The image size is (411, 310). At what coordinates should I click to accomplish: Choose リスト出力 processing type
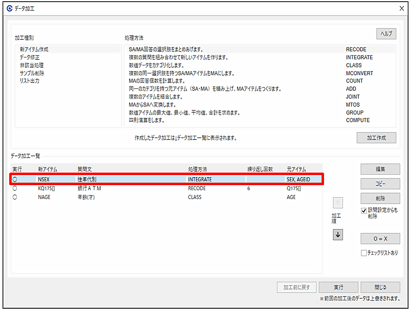[x=30, y=81]
